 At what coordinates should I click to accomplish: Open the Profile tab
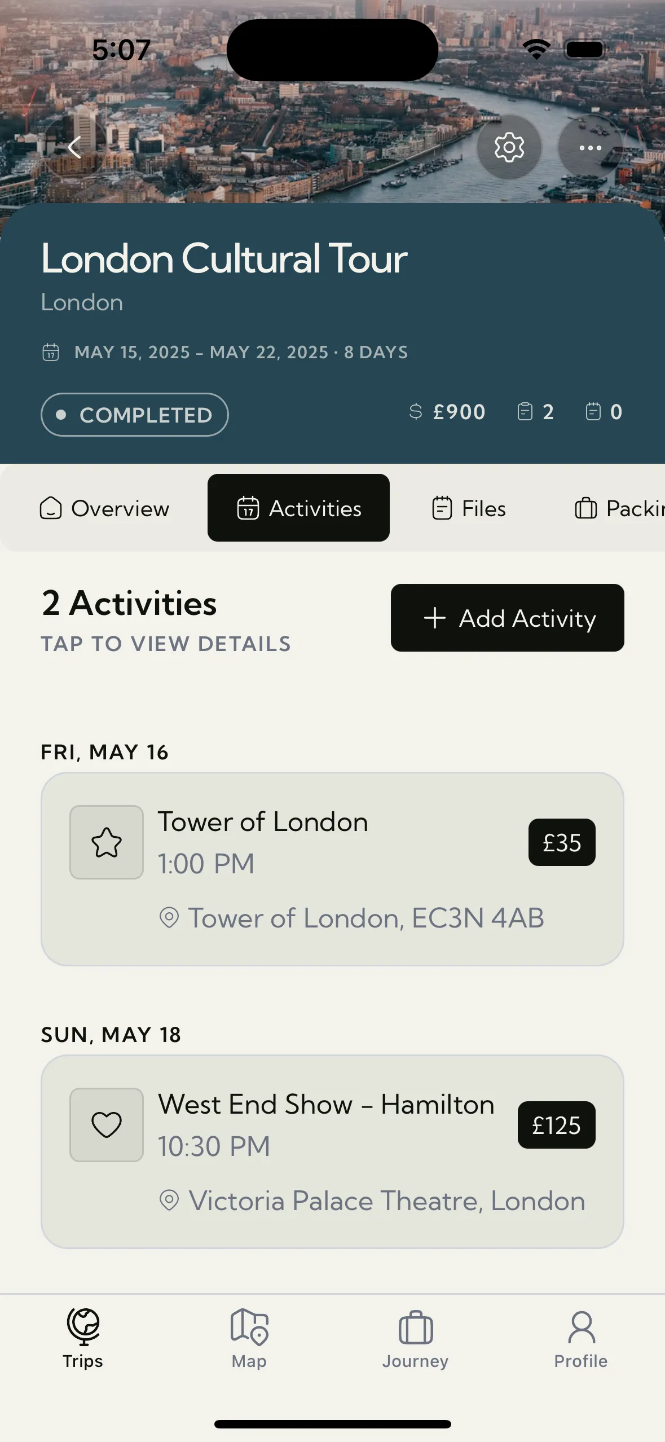point(581,1337)
